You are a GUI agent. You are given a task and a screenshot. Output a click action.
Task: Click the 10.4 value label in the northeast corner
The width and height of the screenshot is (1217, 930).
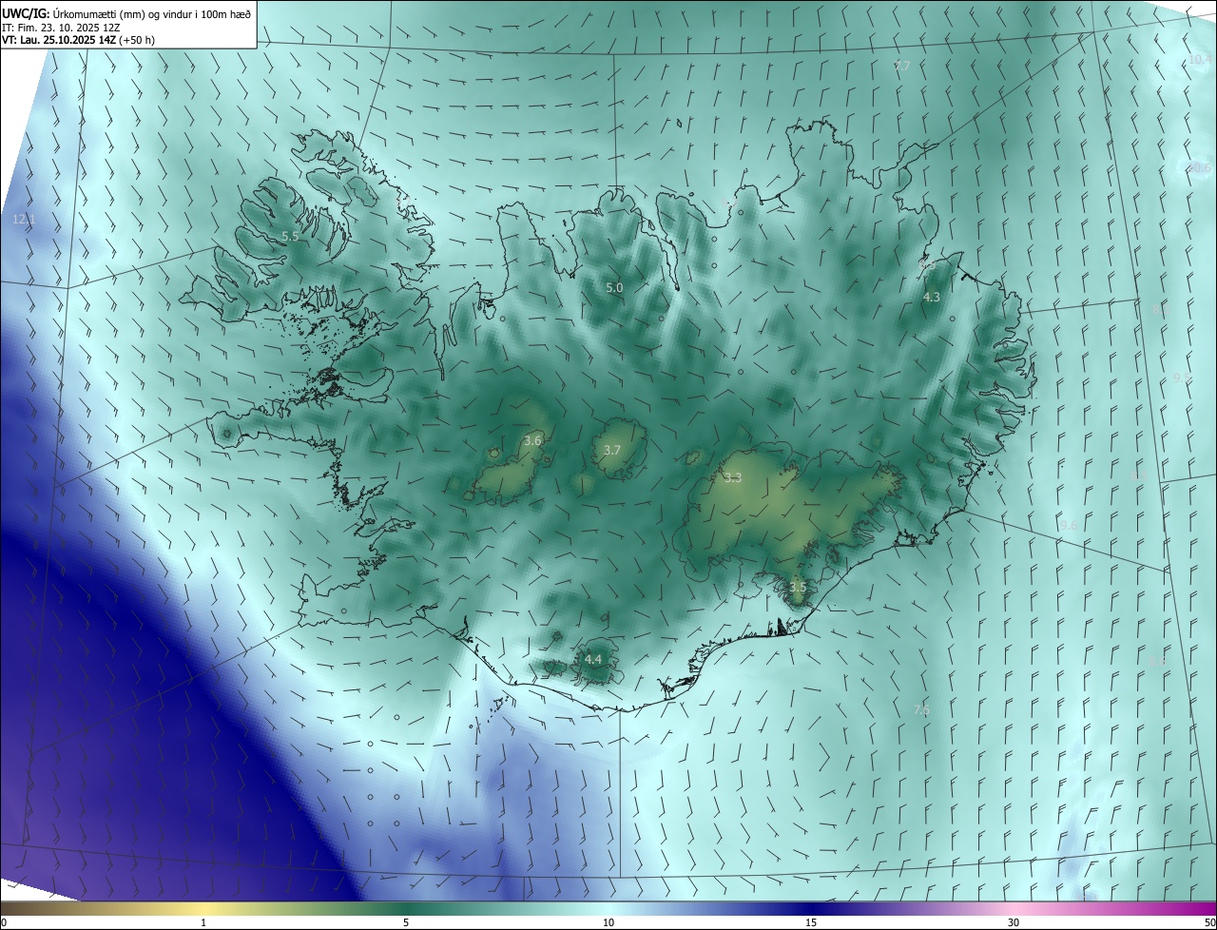(x=1200, y=60)
